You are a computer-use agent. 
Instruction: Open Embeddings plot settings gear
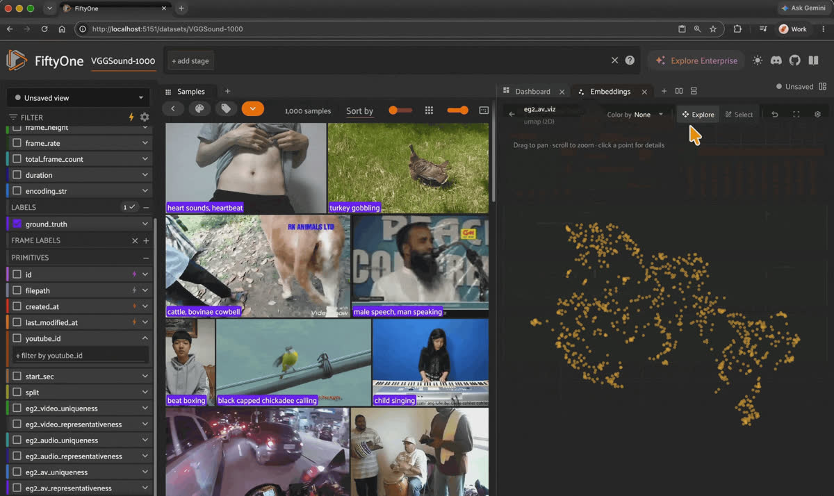817,115
